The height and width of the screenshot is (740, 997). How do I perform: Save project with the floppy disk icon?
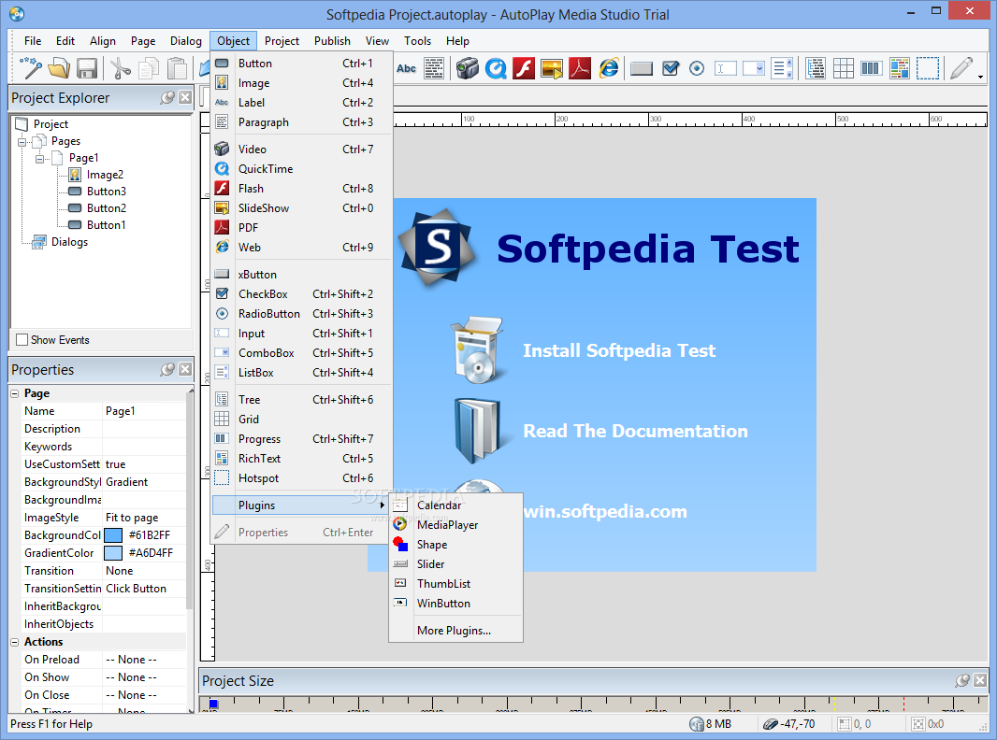coord(86,68)
